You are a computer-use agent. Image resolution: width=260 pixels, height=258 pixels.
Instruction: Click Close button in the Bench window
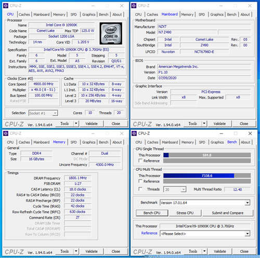tap(244, 251)
